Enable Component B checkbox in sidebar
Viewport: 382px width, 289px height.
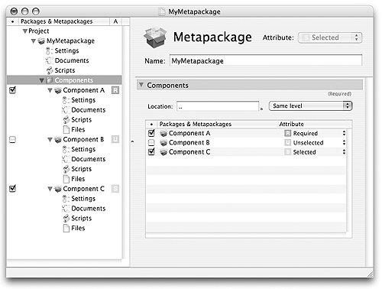12,139
